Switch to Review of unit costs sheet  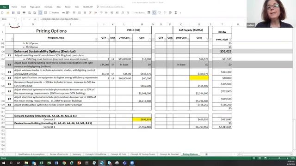[59, 154]
